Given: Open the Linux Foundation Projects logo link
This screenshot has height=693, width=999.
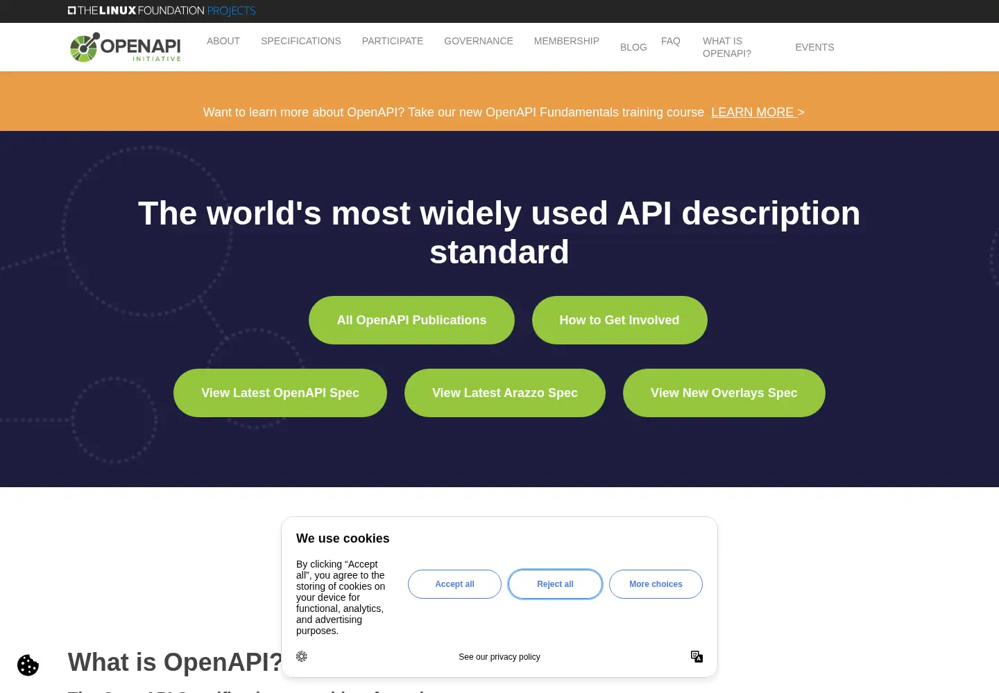Looking at the screenshot, I should 162,10.
